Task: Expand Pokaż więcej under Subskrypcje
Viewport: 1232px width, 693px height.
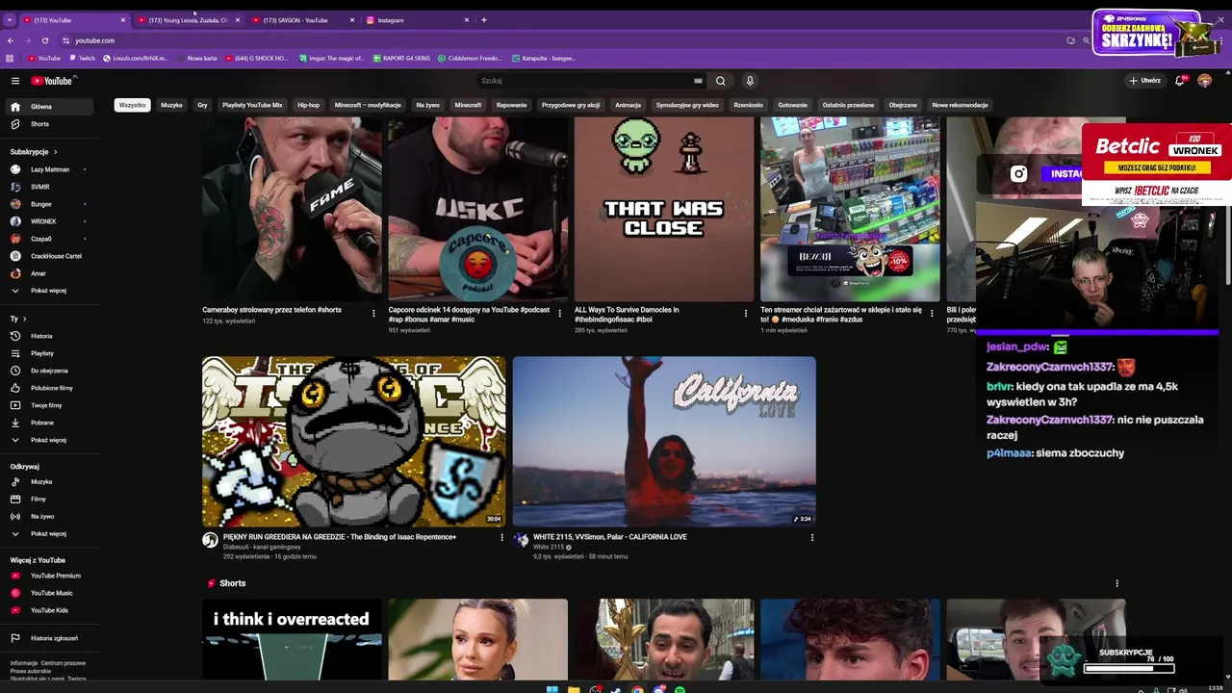Action: tap(50, 291)
